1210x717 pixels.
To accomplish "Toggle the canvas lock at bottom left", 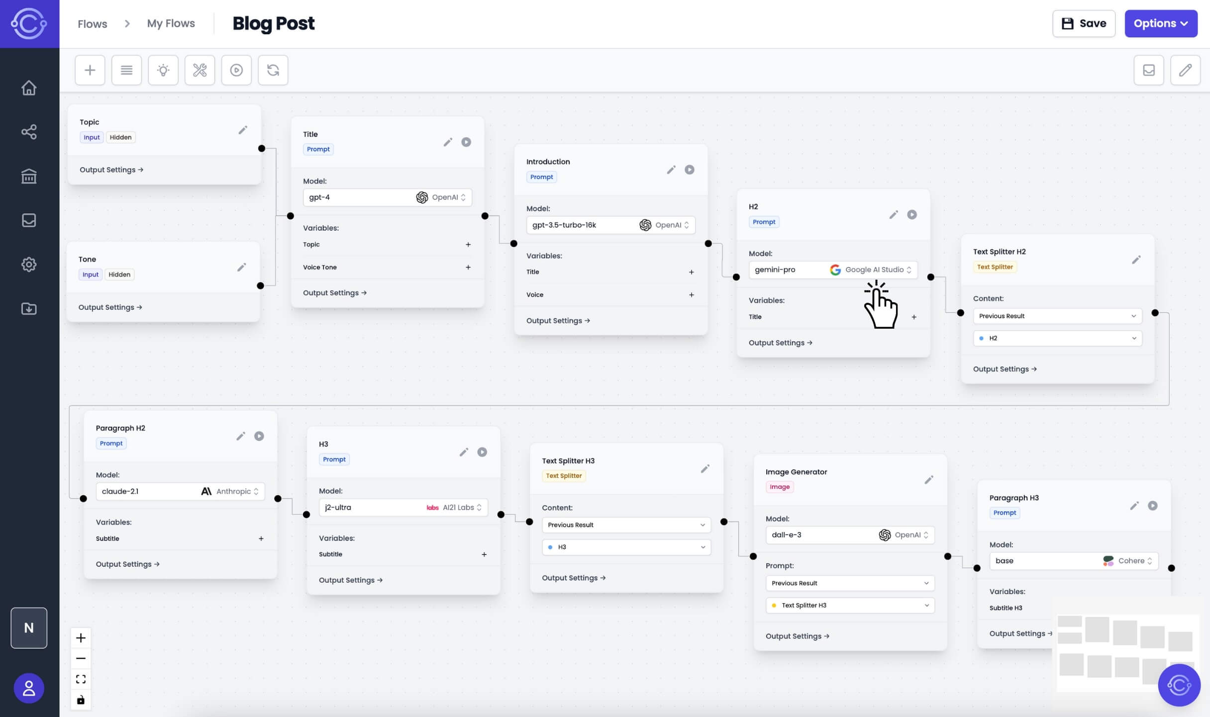I will coord(81,700).
